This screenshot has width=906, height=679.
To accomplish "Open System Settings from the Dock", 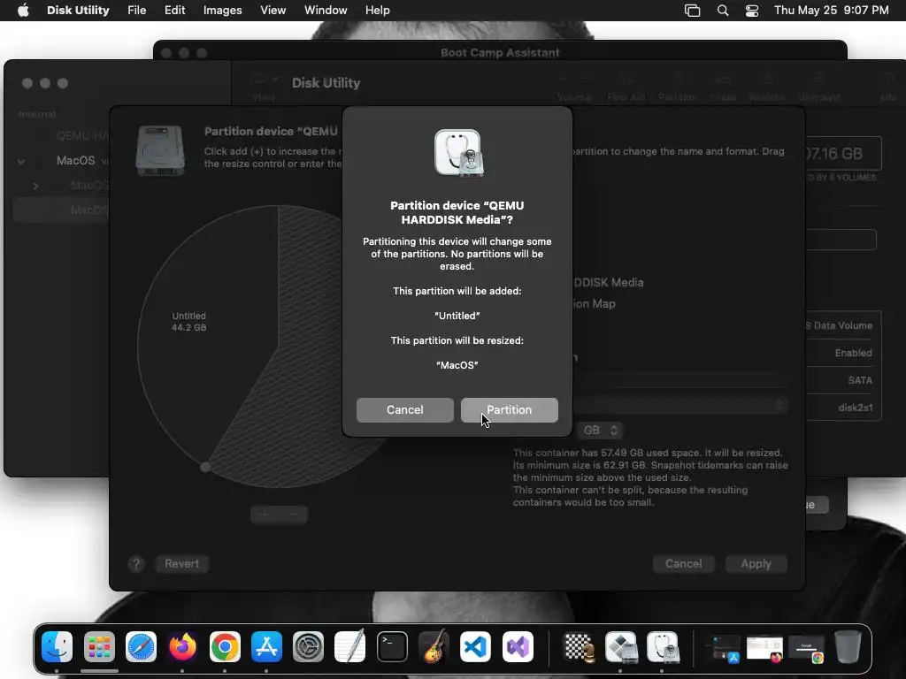I will (x=308, y=646).
